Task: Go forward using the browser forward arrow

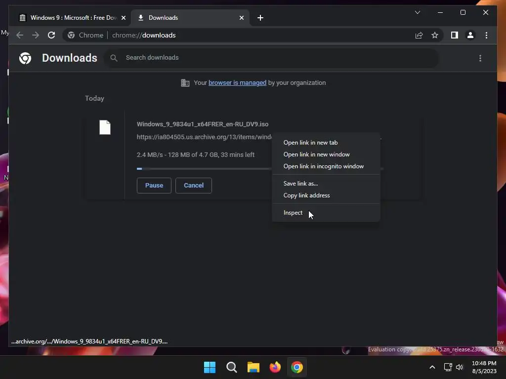Action: click(36, 35)
